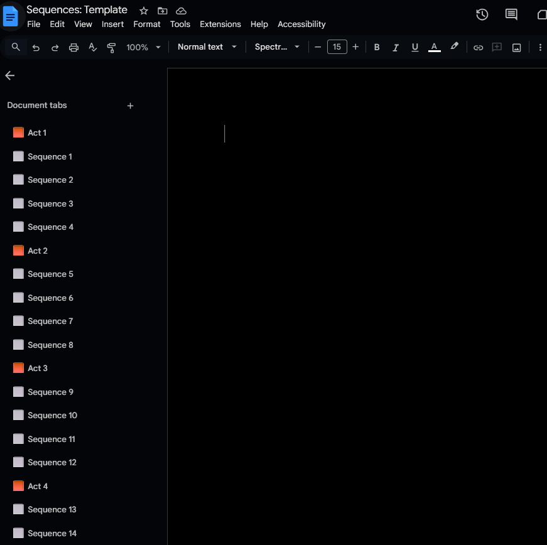Screen dimensions: 547x545
Task: Expand the Normal text style dropdown
Action: pos(207,47)
